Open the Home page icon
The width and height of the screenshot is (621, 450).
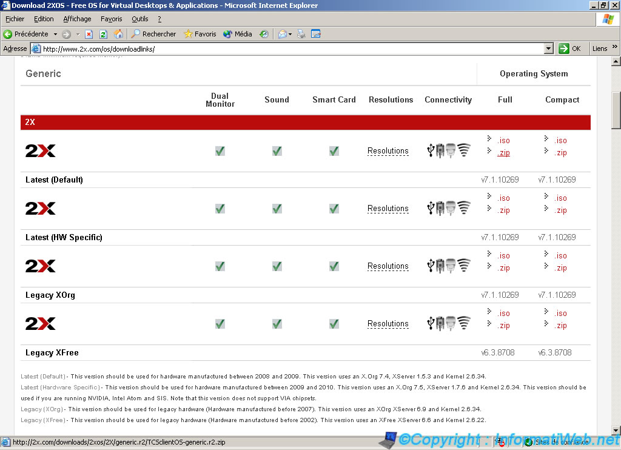click(x=118, y=34)
